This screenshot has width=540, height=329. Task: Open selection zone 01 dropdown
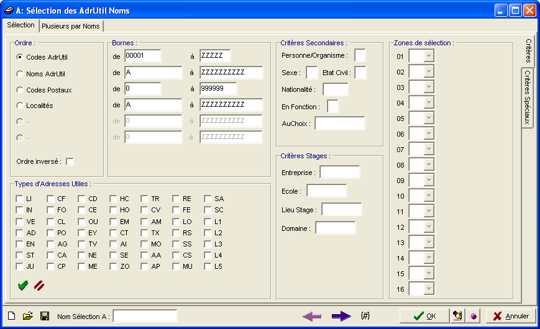pyautogui.click(x=429, y=56)
